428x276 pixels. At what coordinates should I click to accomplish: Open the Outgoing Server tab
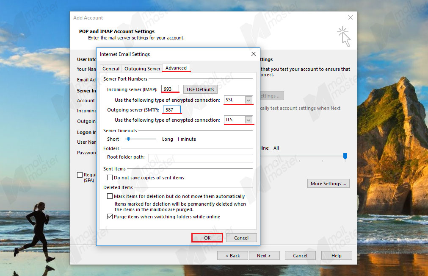click(142, 69)
